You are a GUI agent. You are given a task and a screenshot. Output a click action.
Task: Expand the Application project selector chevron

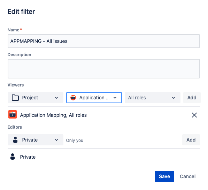[115, 98]
